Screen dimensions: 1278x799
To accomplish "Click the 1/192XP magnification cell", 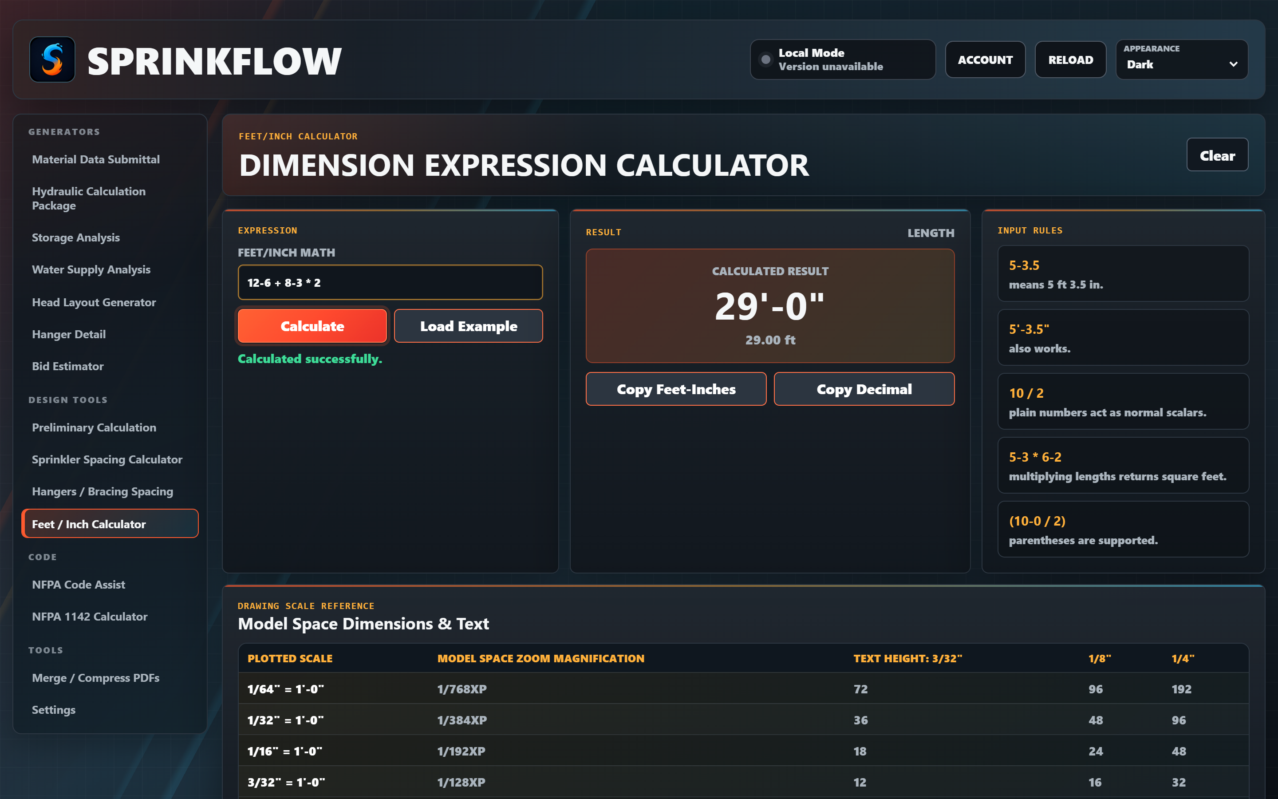I will coord(461,751).
